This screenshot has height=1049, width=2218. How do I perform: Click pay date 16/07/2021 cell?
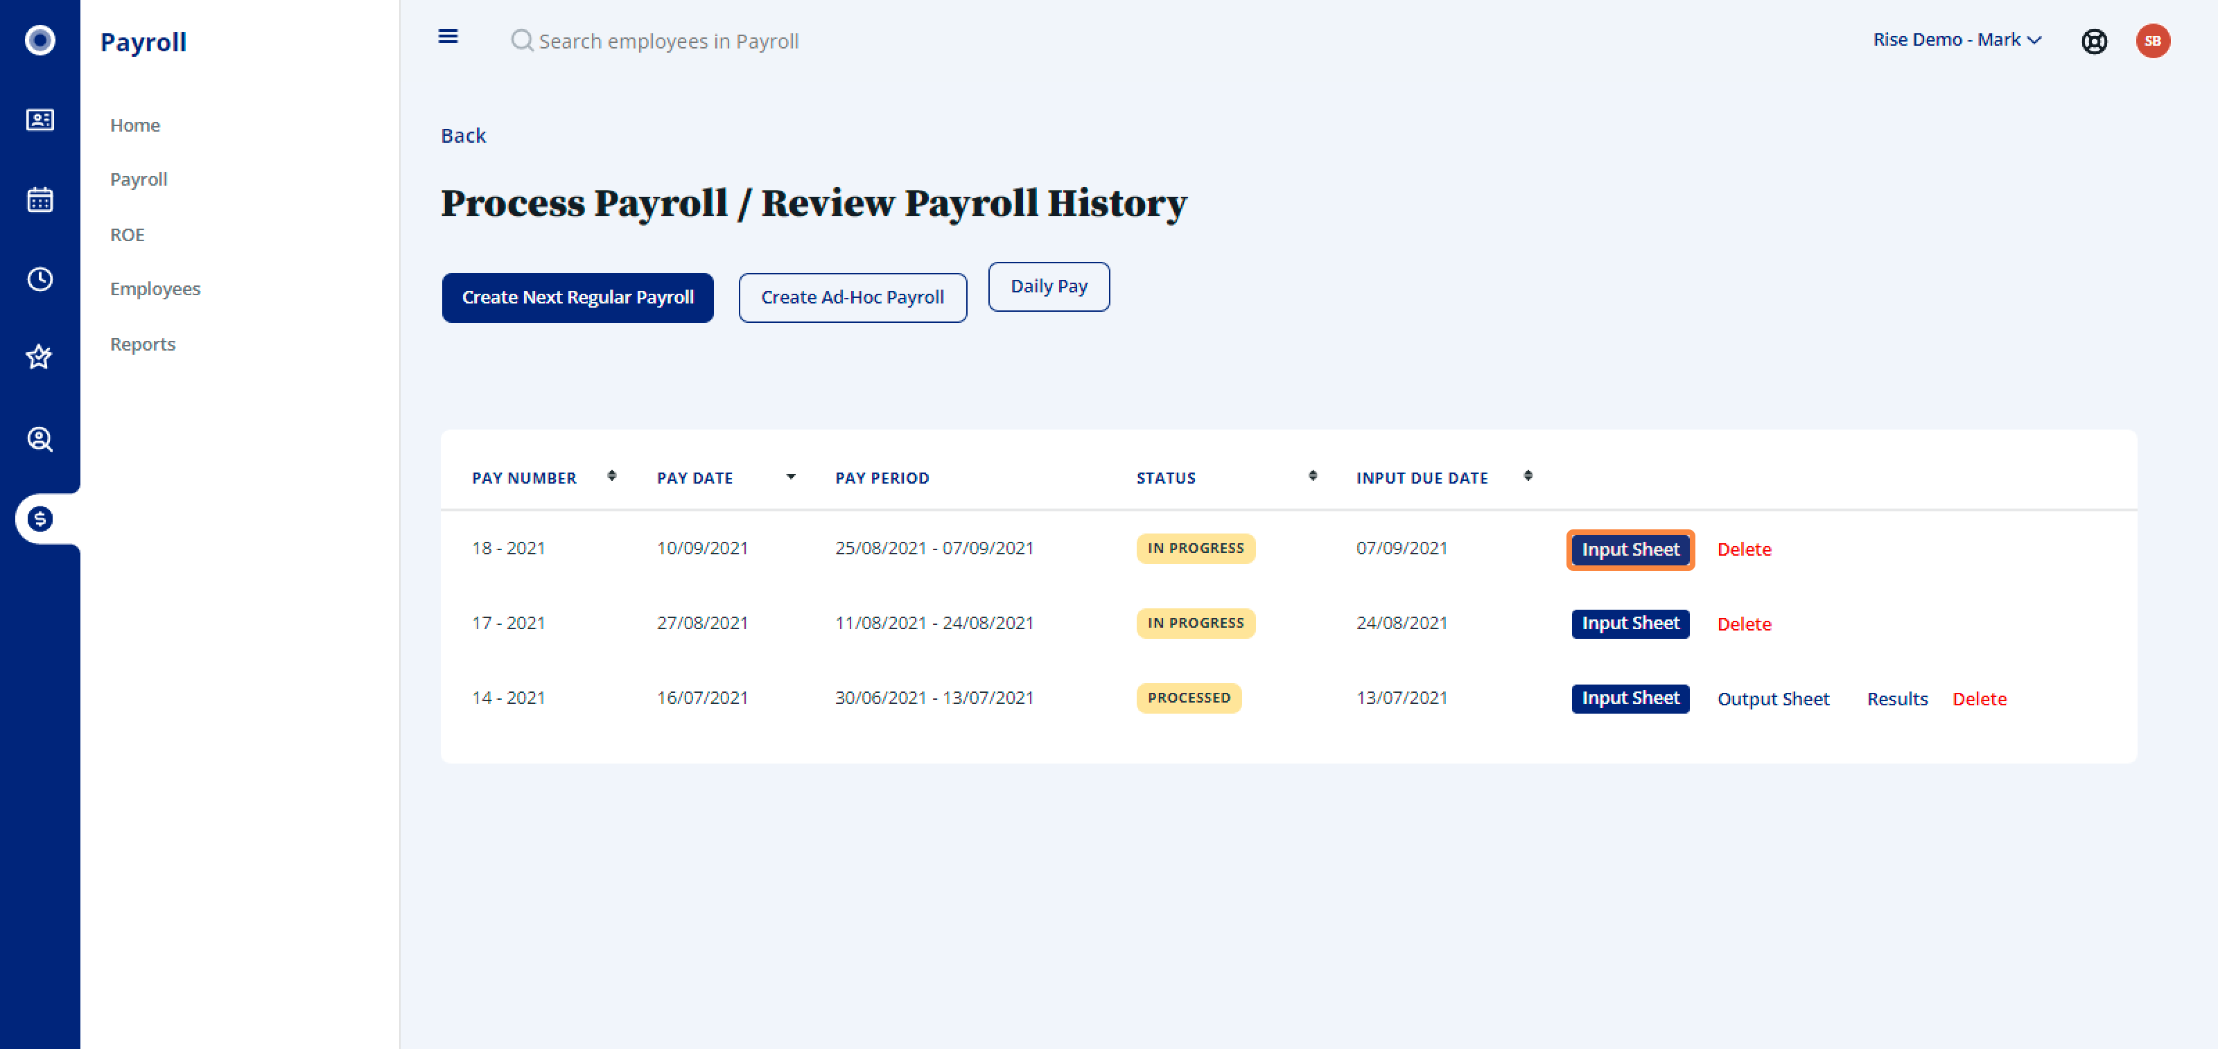(701, 698)
